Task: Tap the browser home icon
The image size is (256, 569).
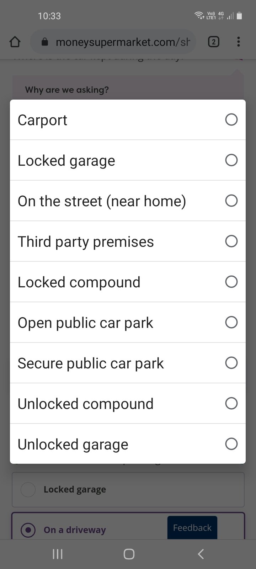Action: 15,42
